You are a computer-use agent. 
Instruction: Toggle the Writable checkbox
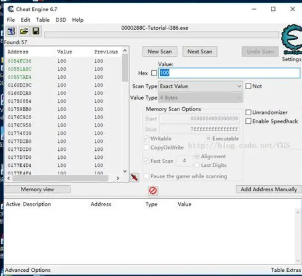(146, 138)
